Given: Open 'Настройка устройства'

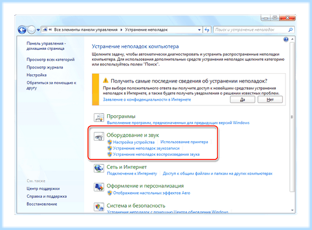Looking at the screenshot, I should tap(134, 142).
